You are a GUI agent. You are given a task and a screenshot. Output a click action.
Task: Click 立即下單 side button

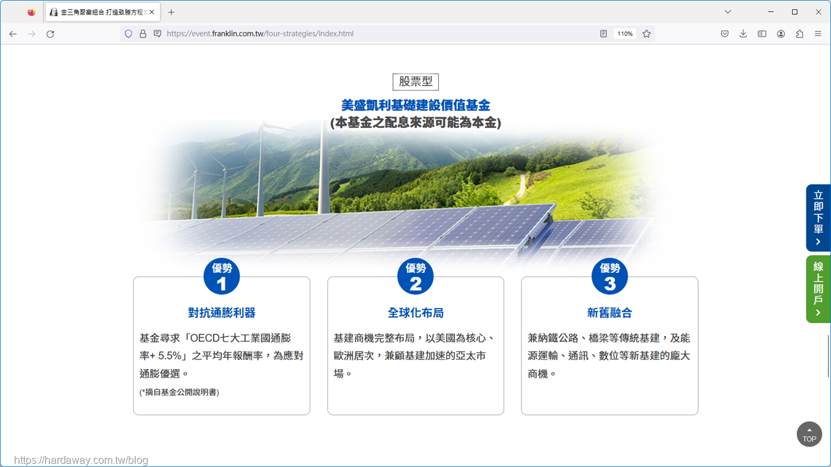pyautogui.click(x=818, y=218)
